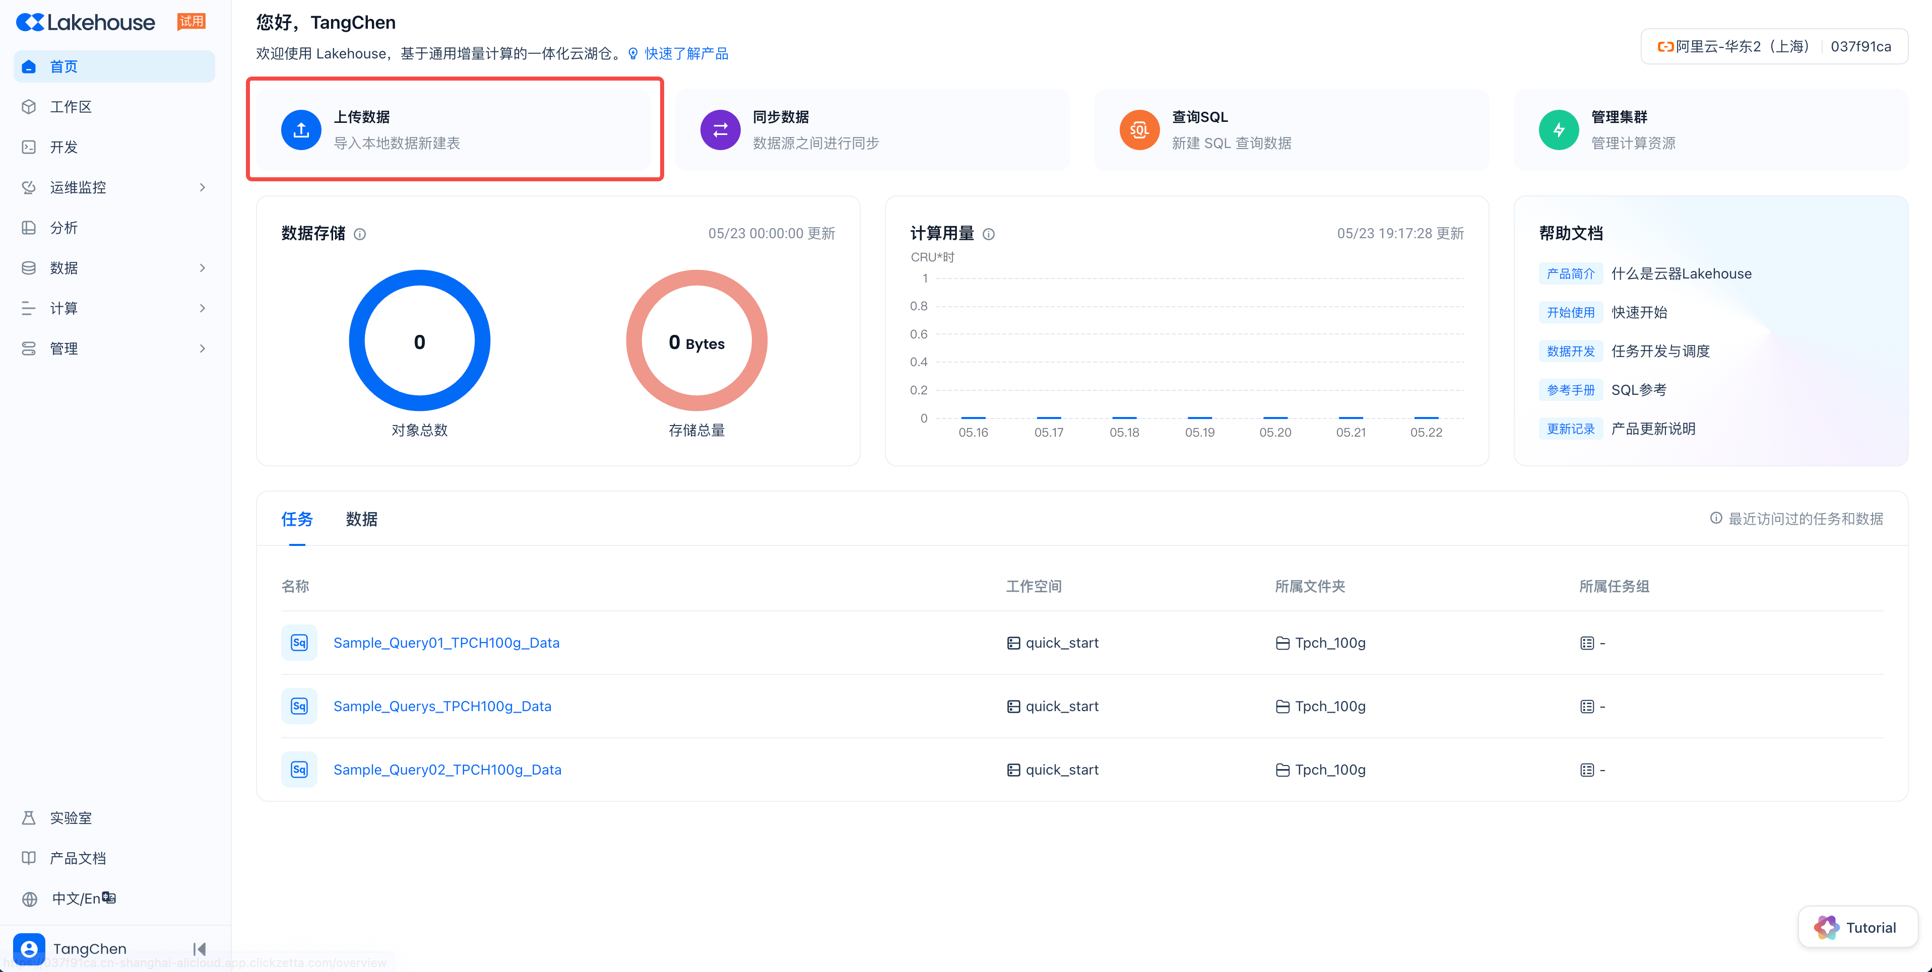
Task: Collapse the sidebar using the bottom arrow icon
Action: (199, 949)
